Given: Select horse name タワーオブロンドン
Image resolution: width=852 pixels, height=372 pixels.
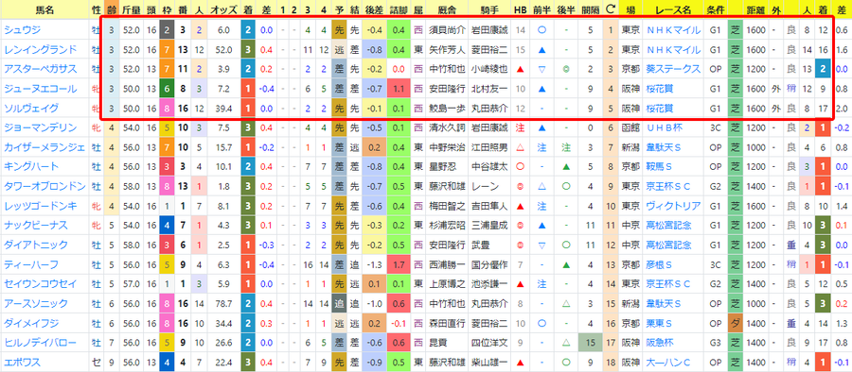Looking at the screenshot, I should [x=44, y=187].
